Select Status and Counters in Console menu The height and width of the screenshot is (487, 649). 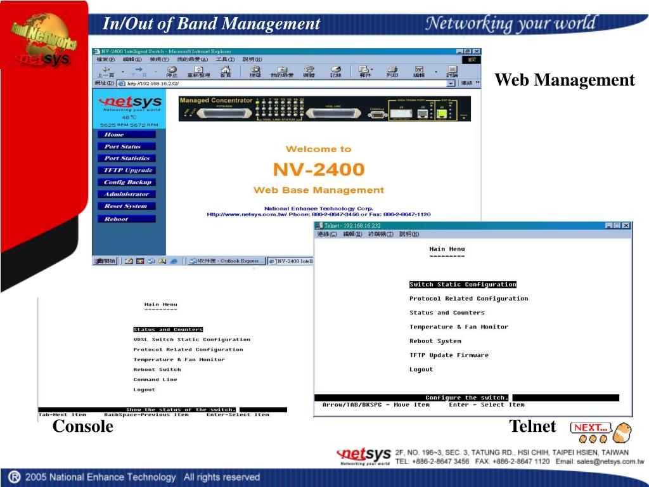168,330
